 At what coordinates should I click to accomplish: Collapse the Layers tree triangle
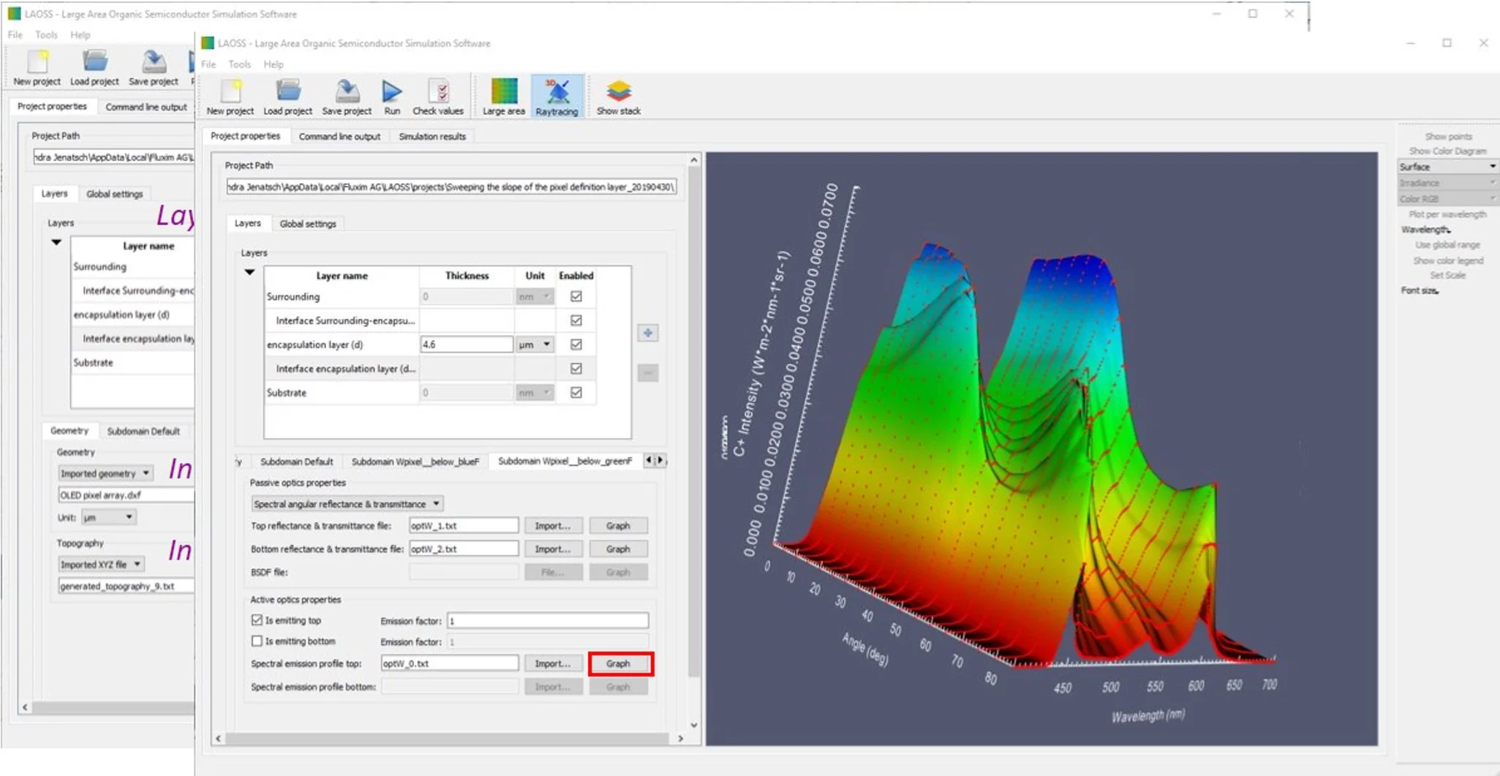click(x=249, y=271)
